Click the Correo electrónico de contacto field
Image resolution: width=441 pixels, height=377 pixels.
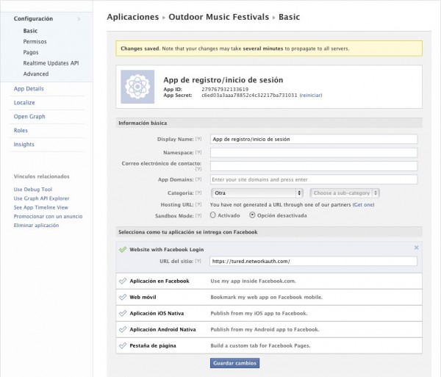(x=314, y=166)
